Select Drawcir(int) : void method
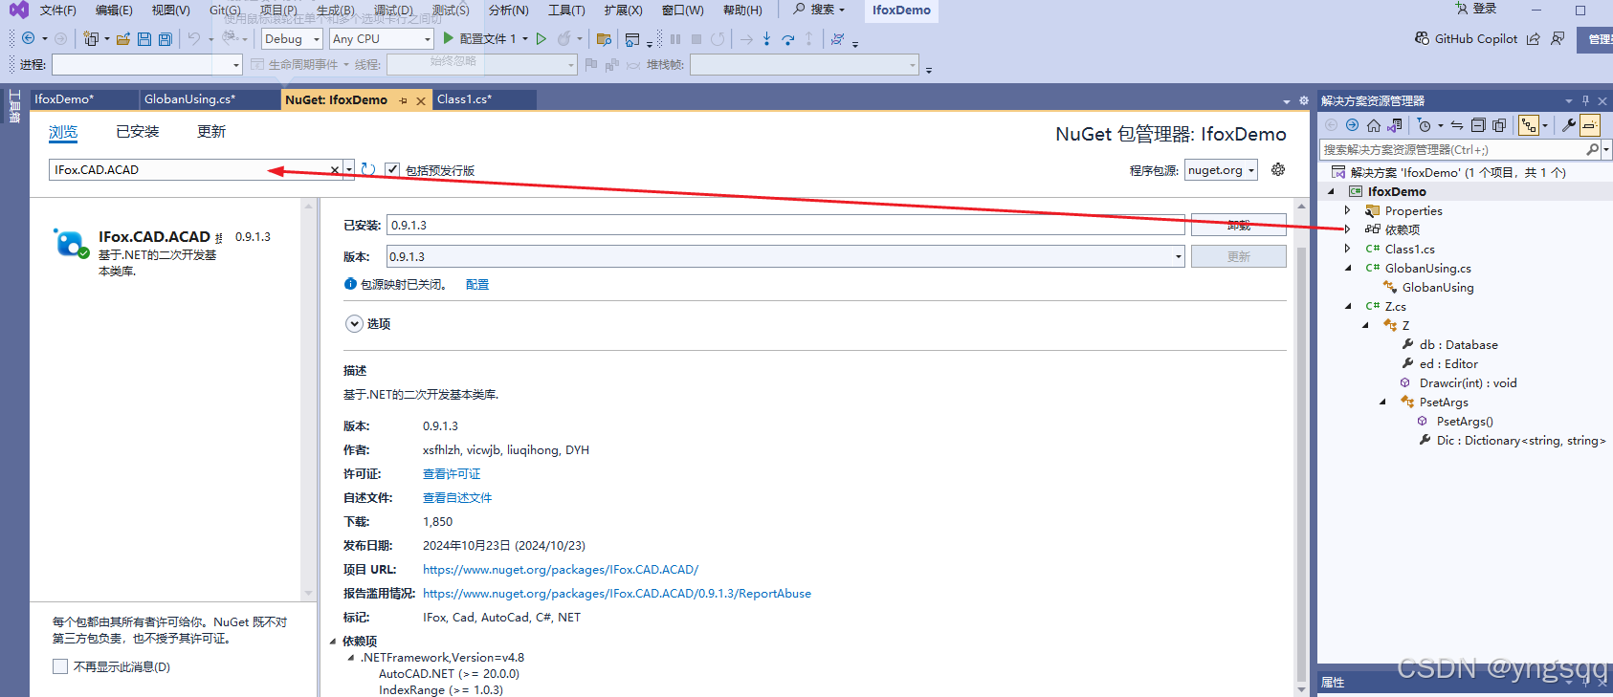The width and height of the screenshot is (1613, 697). (1468, 383)
